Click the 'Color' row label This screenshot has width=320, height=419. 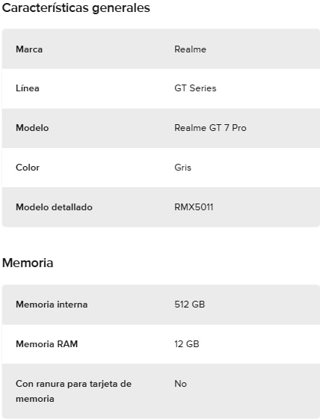28,168
